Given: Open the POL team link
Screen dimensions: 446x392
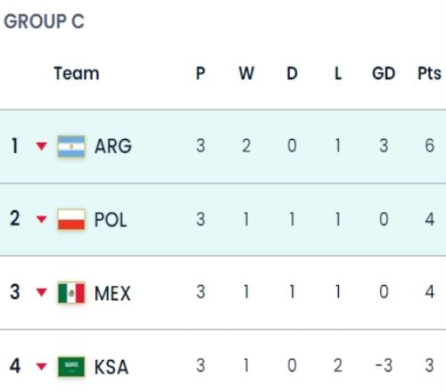Looking at the screenshot, I should [111, 220].
